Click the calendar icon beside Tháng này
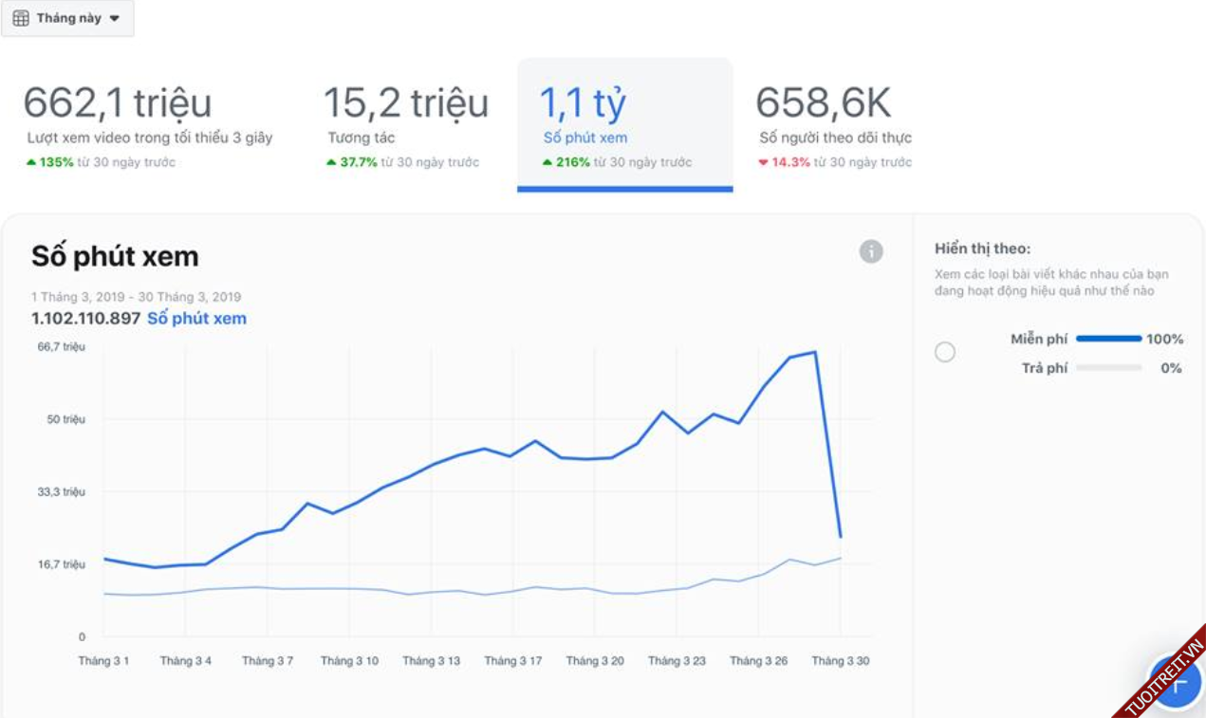The height and width of the screenshot is (718, 1206). tap(21, 18)
